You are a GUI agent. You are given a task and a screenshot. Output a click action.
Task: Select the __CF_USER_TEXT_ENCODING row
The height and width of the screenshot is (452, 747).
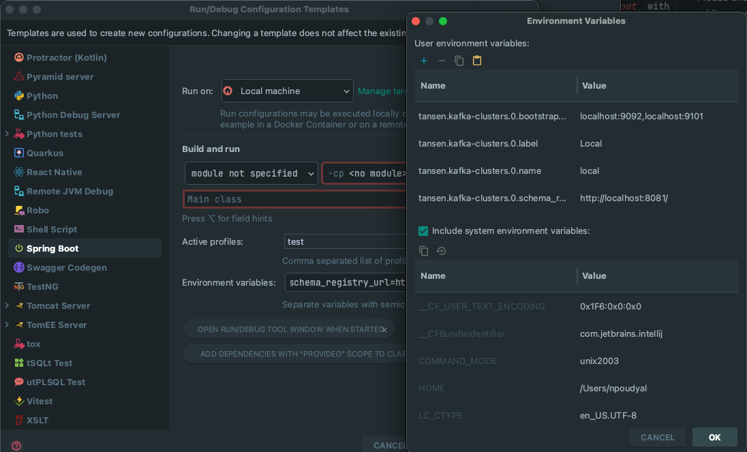coord(577,306)
